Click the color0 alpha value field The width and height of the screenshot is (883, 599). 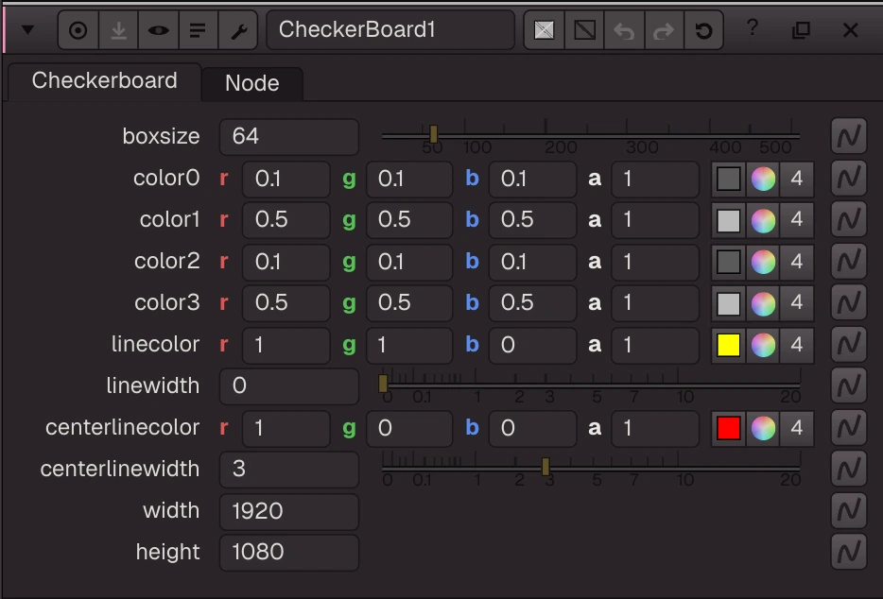(655, 179)
